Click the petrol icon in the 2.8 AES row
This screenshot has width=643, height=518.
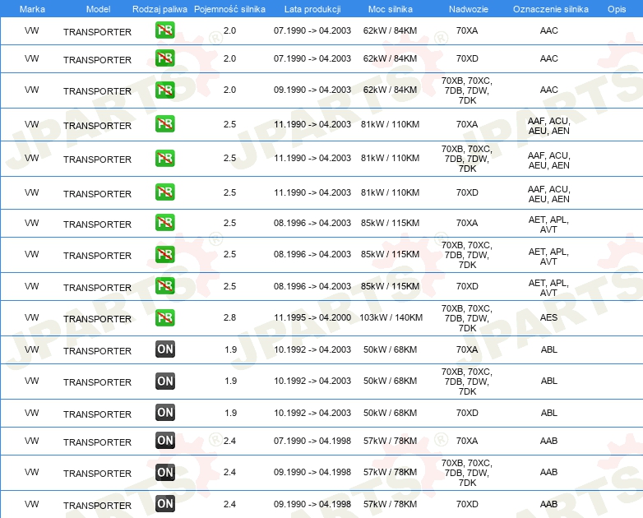164,318
